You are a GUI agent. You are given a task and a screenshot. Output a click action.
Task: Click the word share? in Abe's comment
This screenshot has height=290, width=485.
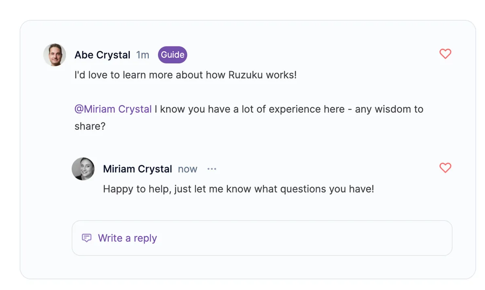tap(90, 126)
